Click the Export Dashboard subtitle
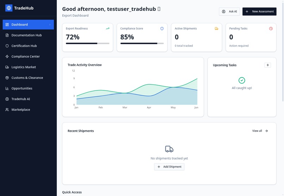This screenshot has height=196, width=284. coord(75,15)
